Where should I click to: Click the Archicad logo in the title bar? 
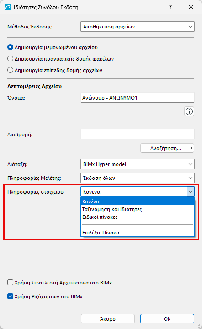tap(8, 7)
